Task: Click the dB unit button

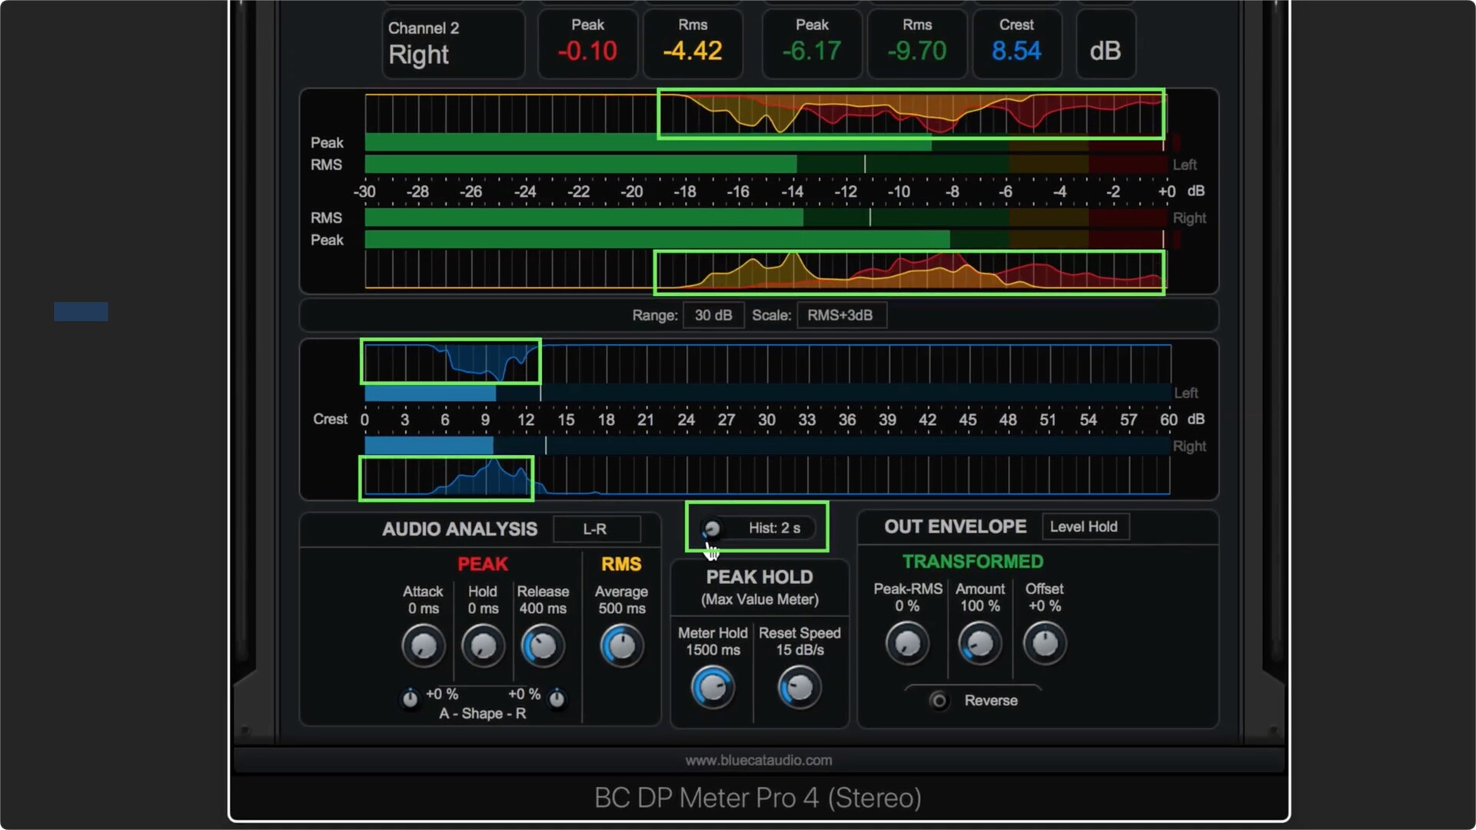Action: click(1105, 44)
